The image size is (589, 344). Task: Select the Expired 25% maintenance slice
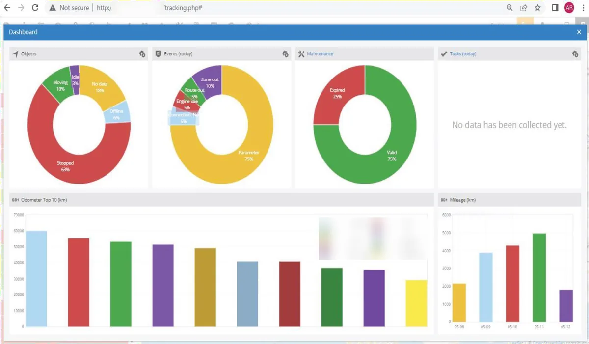coord(338,93)
